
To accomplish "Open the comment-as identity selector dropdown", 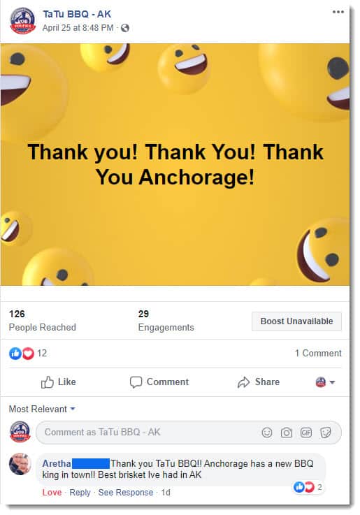I will coord(325,382).
